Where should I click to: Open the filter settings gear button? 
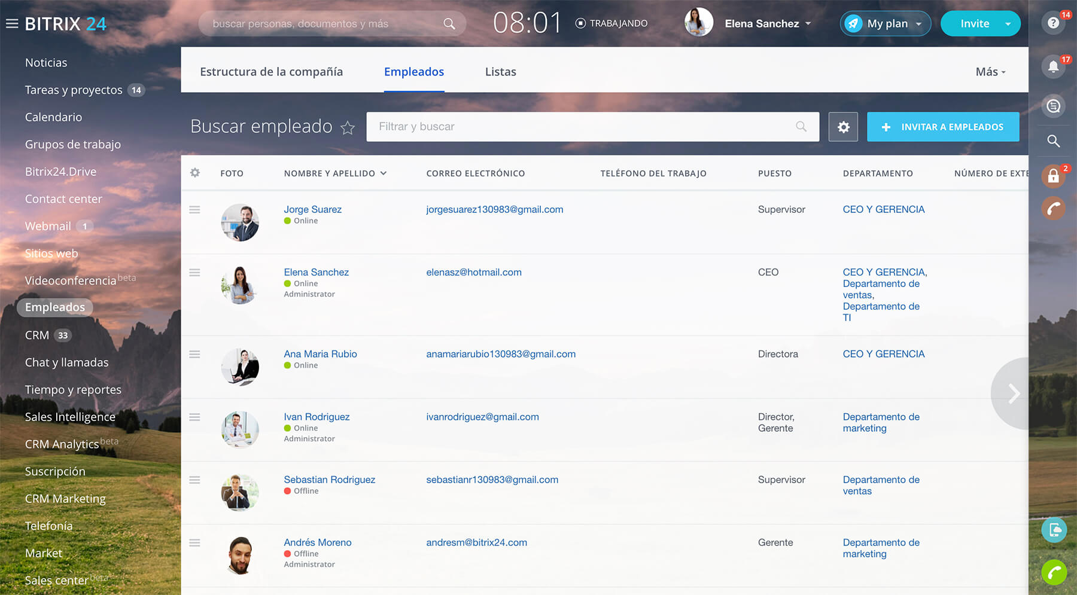tap(843, 127)
